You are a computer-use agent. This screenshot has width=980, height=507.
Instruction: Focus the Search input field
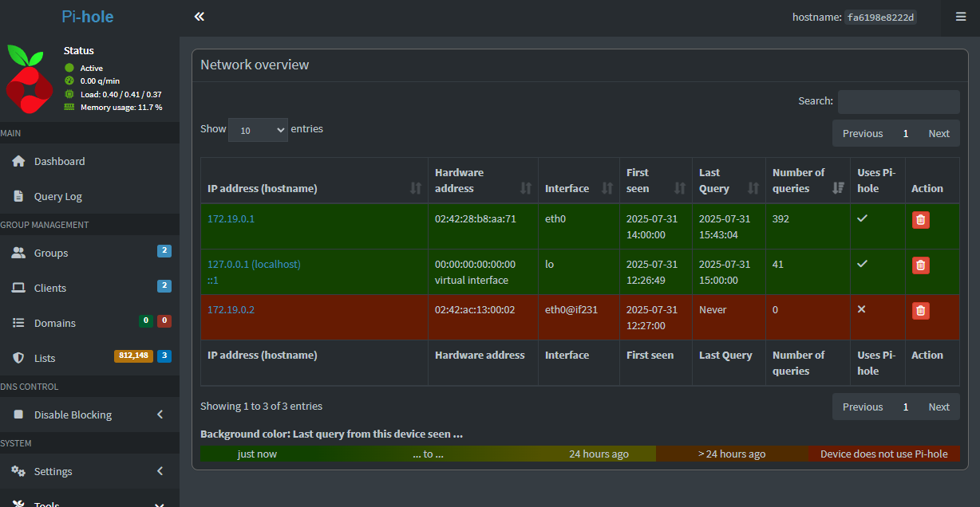(898, 101)
